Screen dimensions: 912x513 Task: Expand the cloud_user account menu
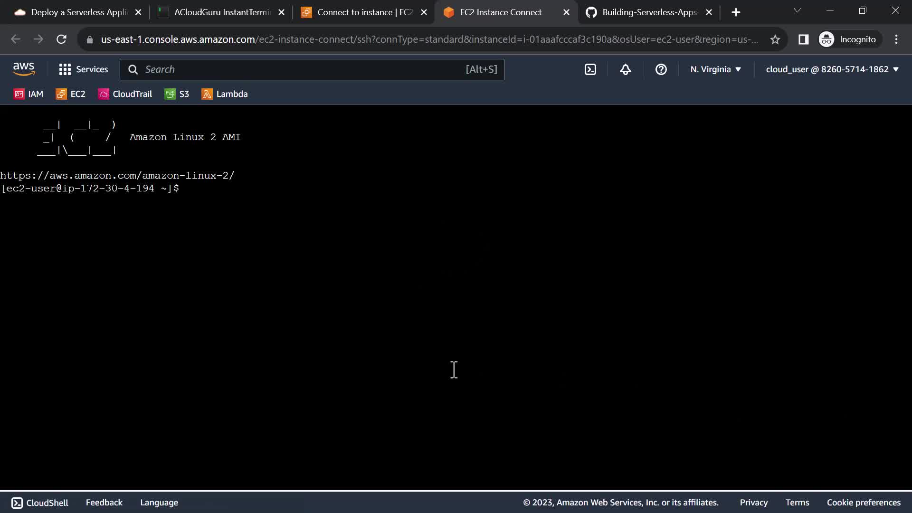(832, 69)
